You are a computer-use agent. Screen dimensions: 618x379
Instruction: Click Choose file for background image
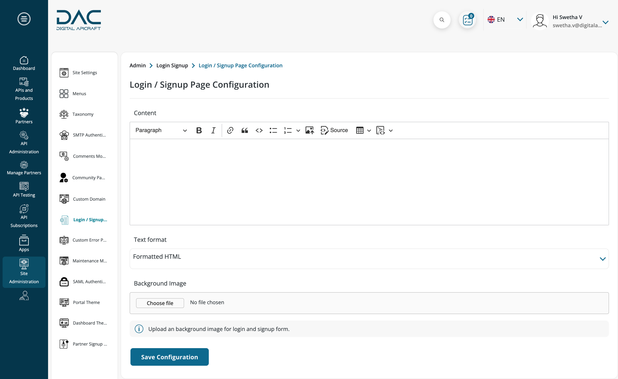(x=160, y=303)
